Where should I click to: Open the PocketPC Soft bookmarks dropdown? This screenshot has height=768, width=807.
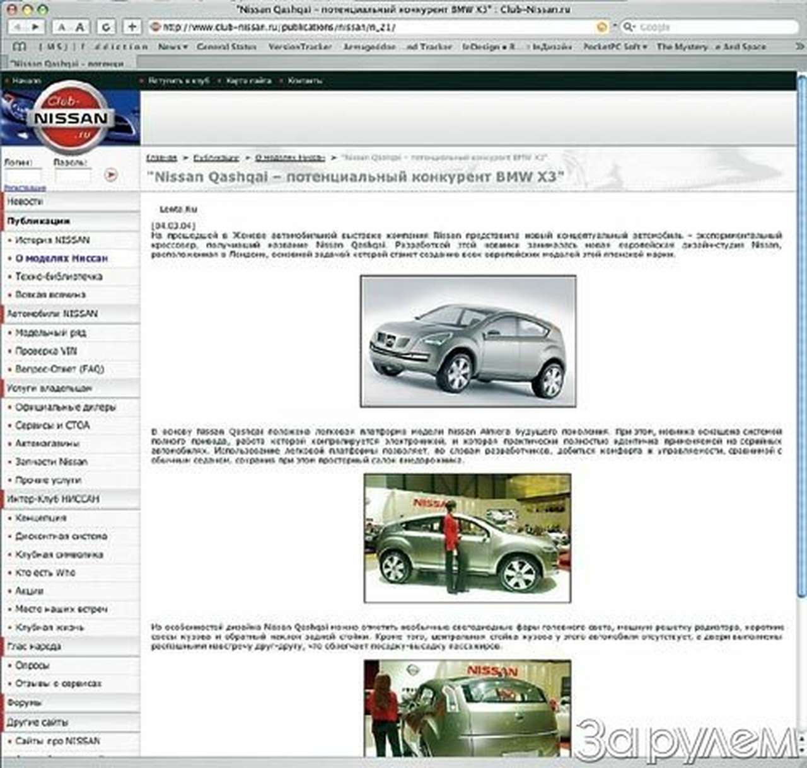click(x=615, y=47)
